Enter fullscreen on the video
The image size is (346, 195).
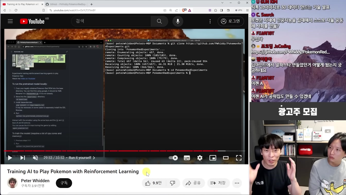239,158
